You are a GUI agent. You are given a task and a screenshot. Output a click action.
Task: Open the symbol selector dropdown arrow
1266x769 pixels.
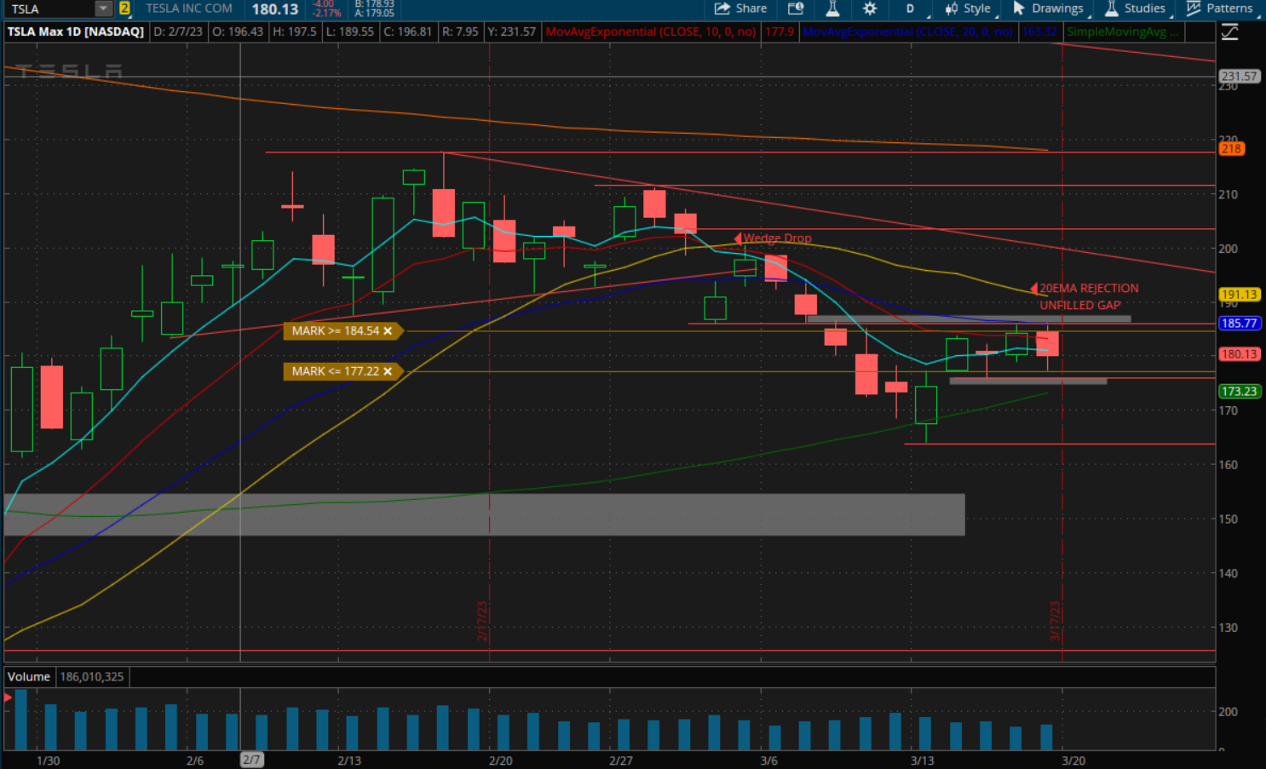[103, 9]
